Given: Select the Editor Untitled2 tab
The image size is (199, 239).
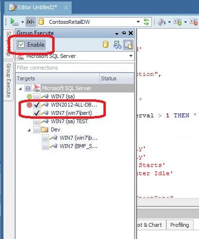Looking at the screenshot, I should click(x=38, y=7).
